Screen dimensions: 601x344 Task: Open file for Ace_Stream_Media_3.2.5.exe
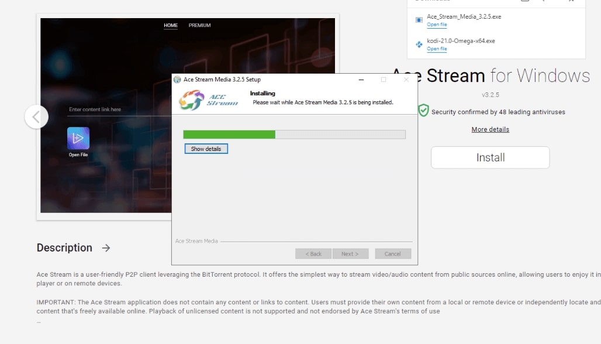pyautogui.click(x=437, y=25)
